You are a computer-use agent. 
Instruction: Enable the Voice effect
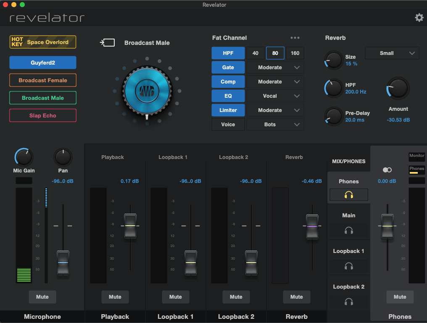pyautogui.click(x=228, y=125)
